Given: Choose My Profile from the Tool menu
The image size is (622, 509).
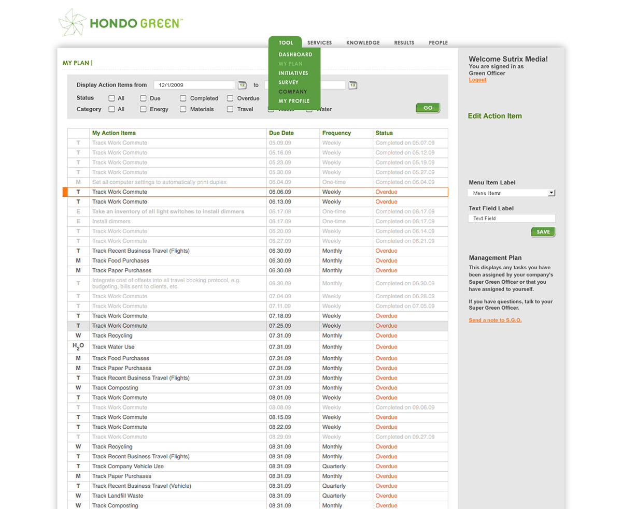Looking at the screenshot, I should 294,101.
